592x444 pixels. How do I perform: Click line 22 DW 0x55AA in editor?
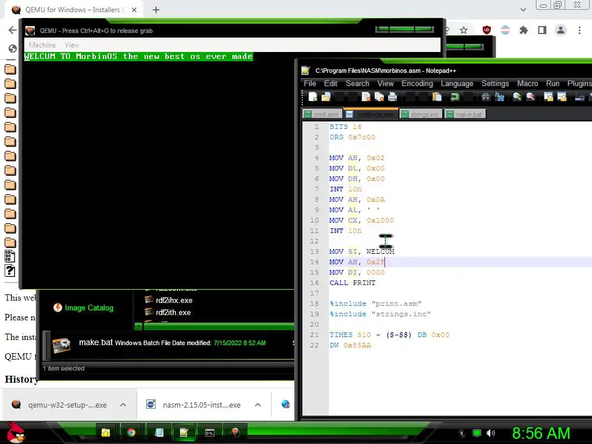tap(350, 345)
